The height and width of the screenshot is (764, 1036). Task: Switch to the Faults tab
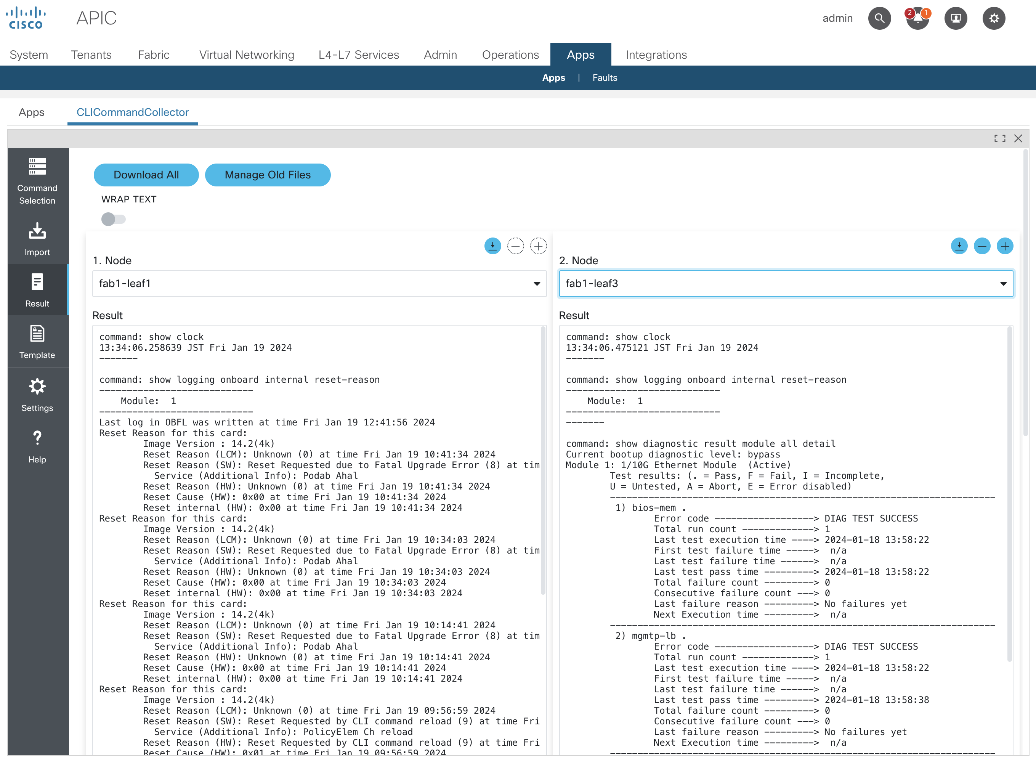point(604,78)
